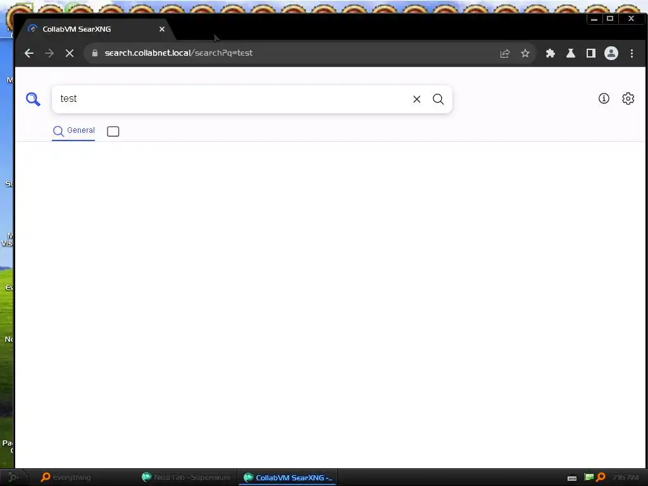
Task: Select the CollabVM SearXNG tab title
Action: (77, 29)
